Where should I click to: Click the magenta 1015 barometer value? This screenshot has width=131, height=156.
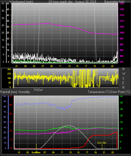click(x=122, y=15)
